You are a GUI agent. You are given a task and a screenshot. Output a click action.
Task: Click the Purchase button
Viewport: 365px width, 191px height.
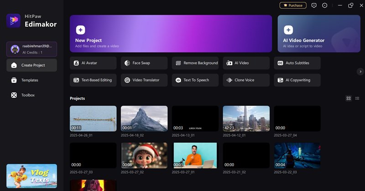[x=293, y=5]
